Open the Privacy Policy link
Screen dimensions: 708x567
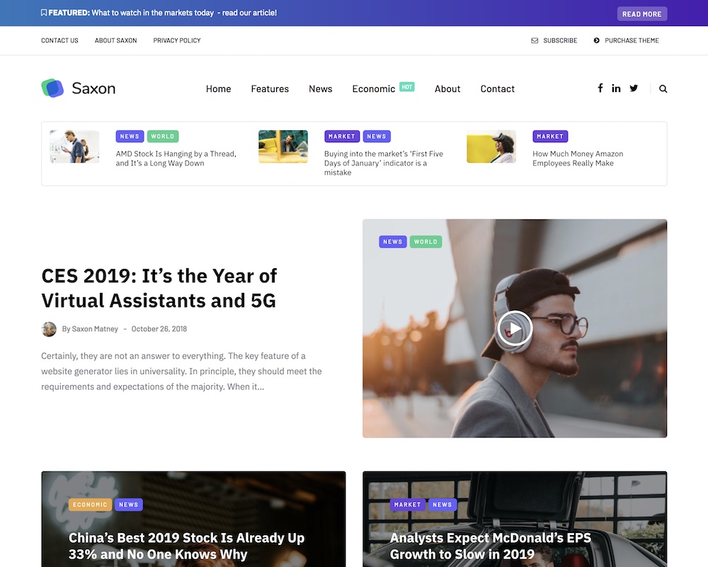point(176,40)
